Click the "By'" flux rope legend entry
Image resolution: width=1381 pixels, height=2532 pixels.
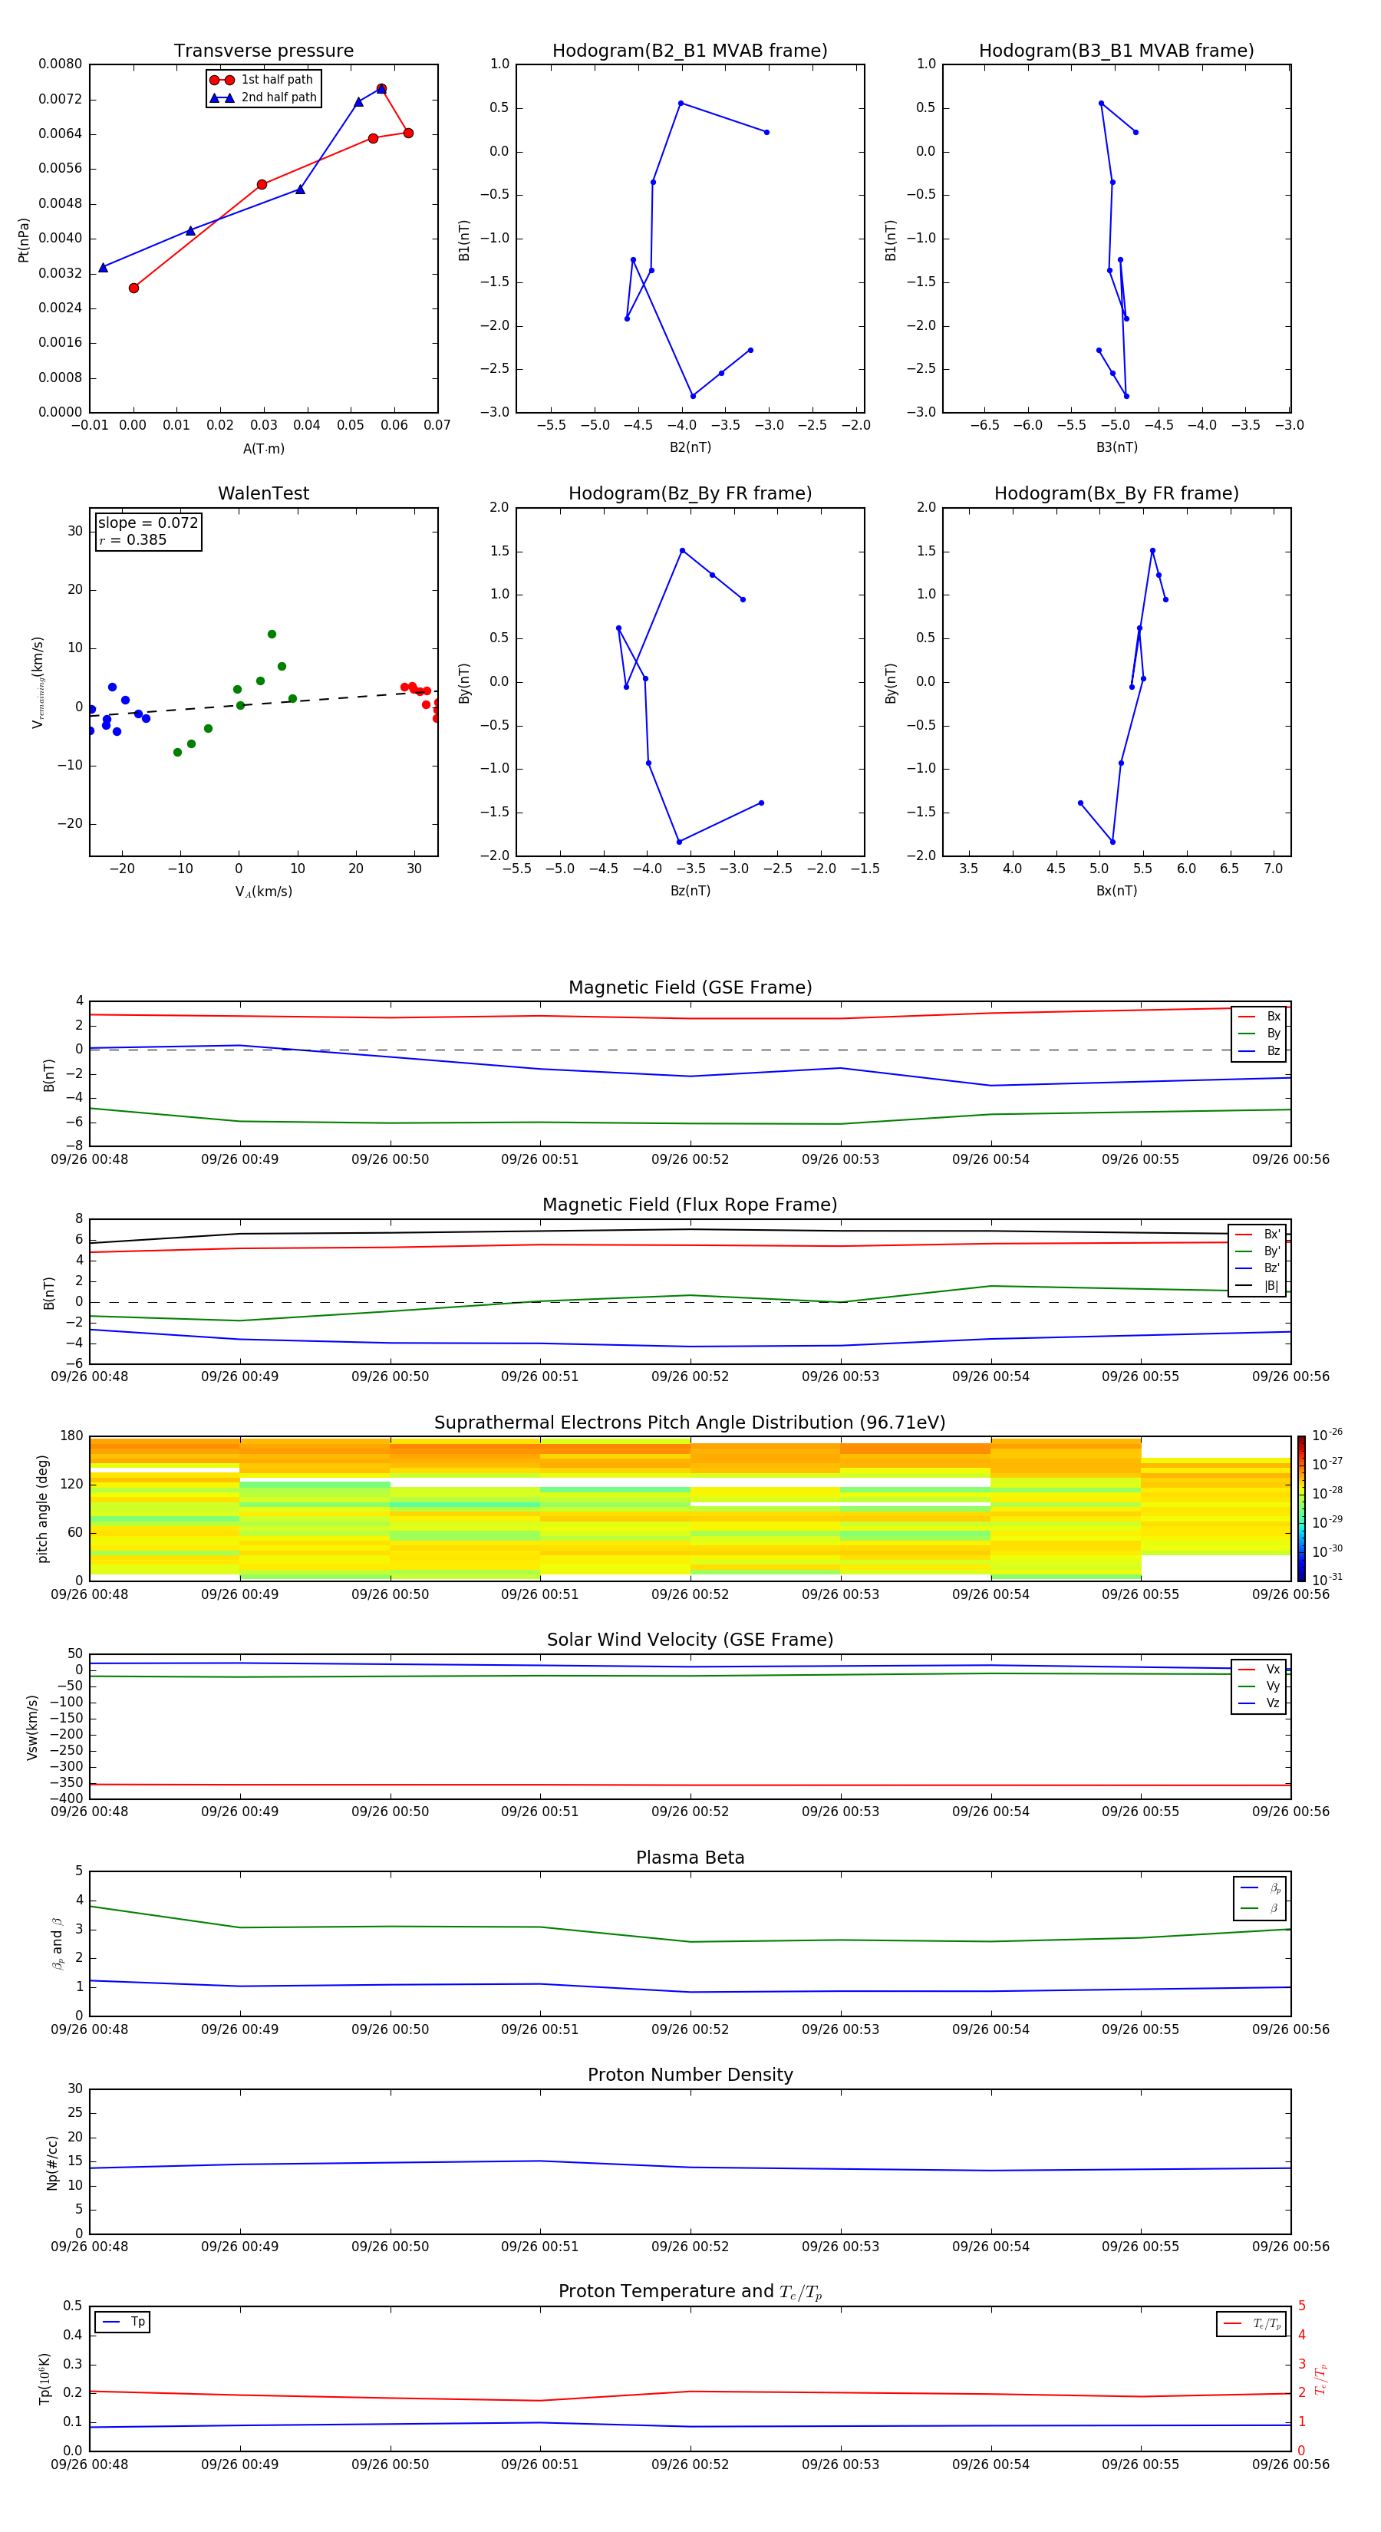tap(1258, 1251)
